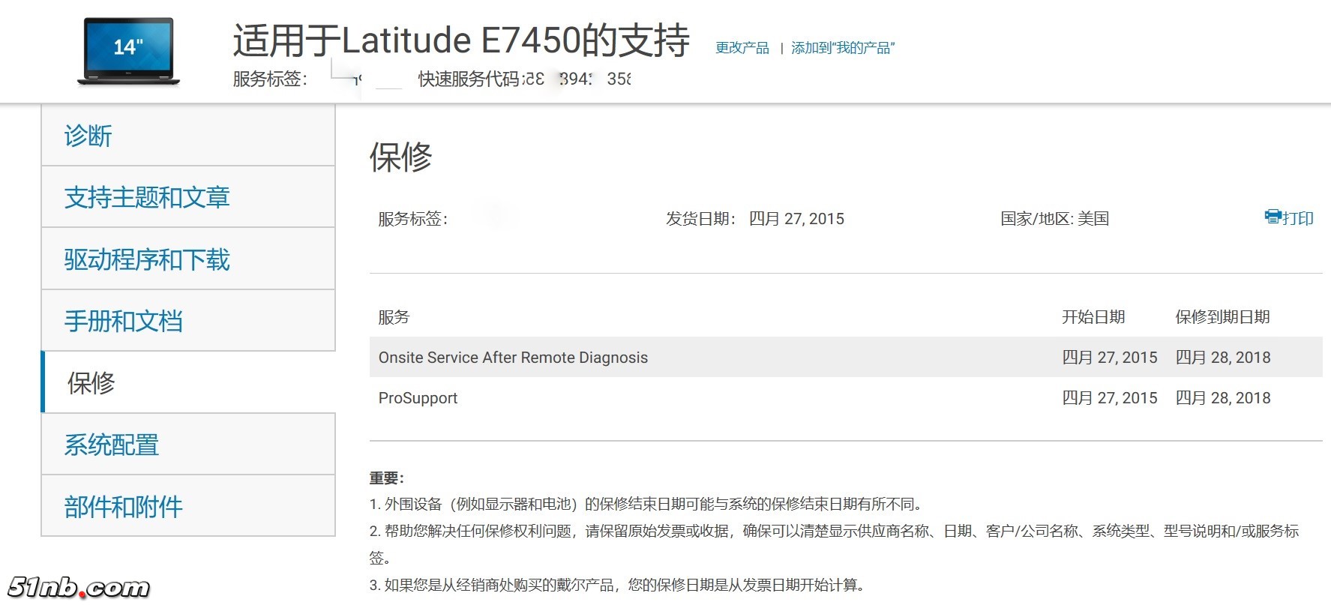Click the 服务标签 label under the product title

point(270,79)
